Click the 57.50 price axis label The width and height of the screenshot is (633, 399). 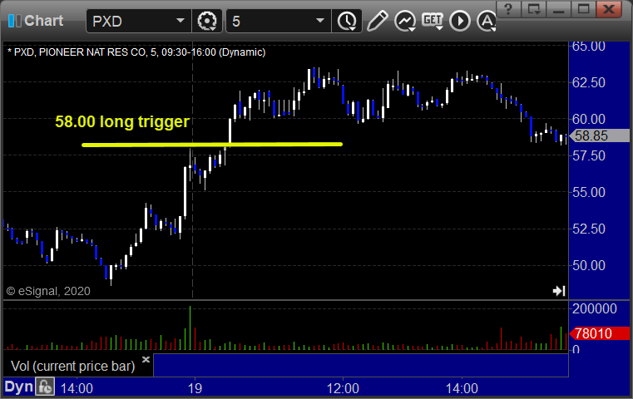pos(589,155)
